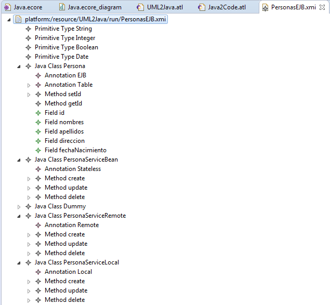Expand Method update under PersonaServiceBean
The height and width of the screenshot is (305, 330).
click(x=29, y=188)
